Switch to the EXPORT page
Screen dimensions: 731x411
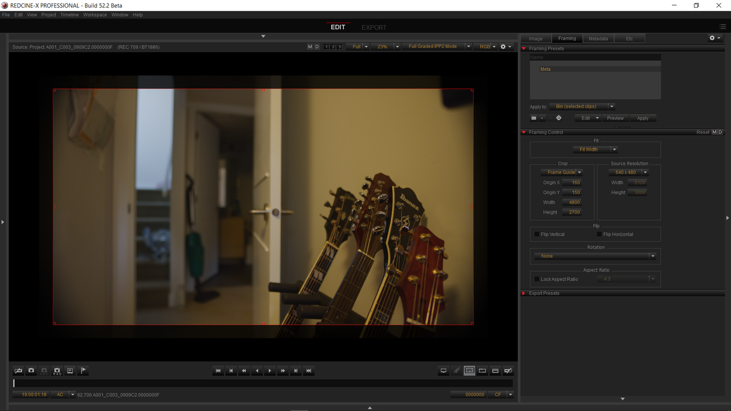coord(374,27)
